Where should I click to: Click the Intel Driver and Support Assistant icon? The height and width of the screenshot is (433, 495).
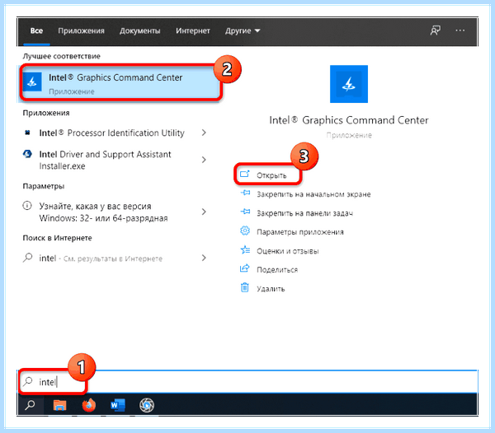click(x=27, y=154)
